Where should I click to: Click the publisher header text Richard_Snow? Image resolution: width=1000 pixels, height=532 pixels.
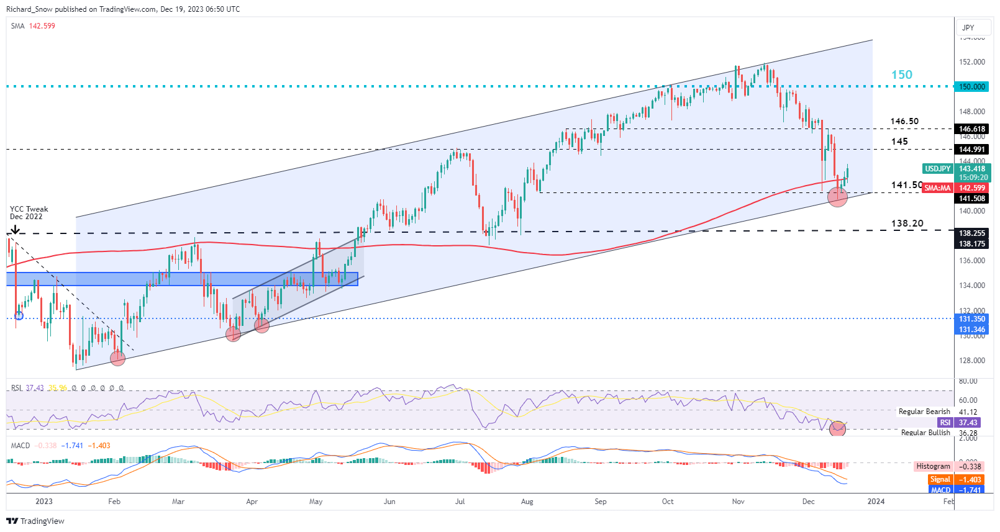[x=30, y=9]
